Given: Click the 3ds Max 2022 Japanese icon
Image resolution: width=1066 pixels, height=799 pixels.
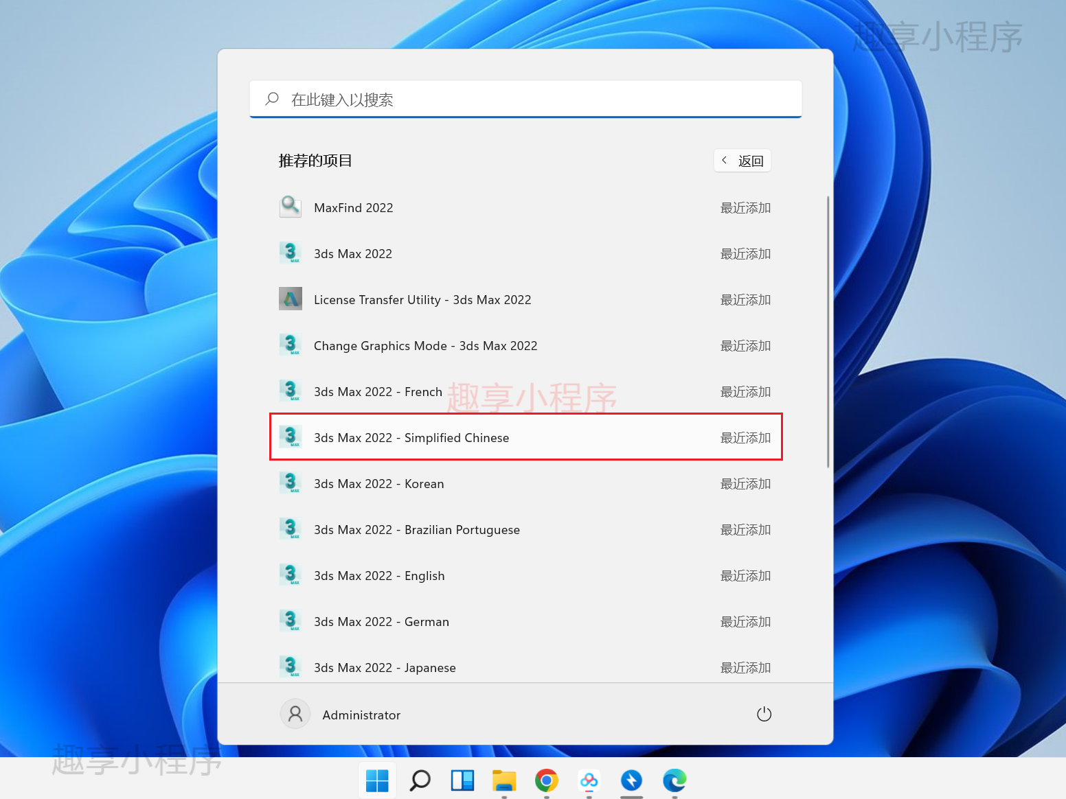Looking at the screenshot, I should 291,667.
